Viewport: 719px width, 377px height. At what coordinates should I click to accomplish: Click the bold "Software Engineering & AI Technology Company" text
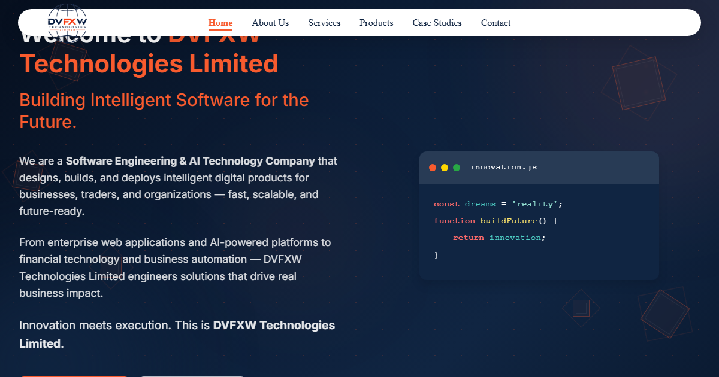tap(191, 161)
